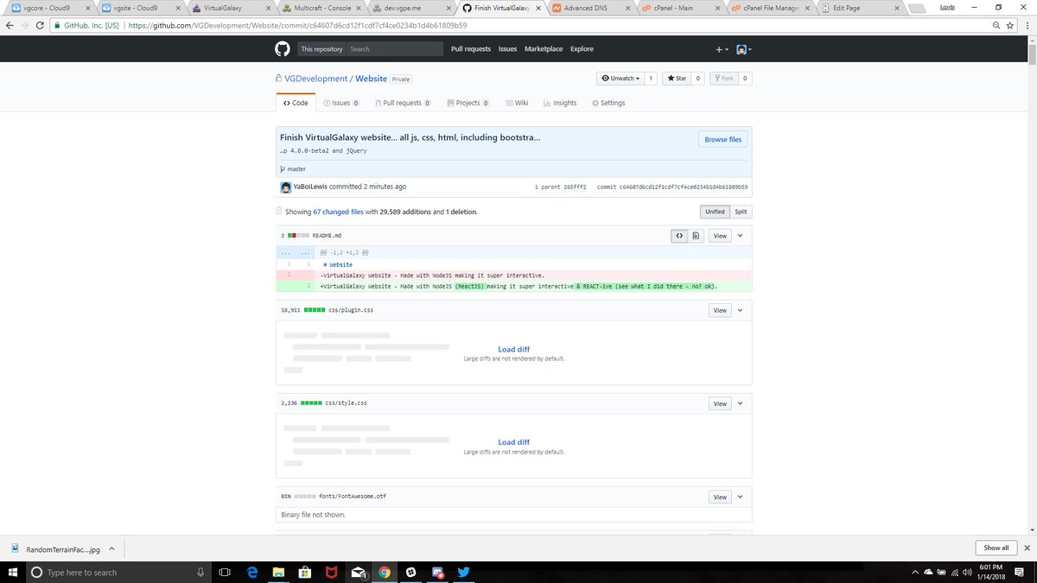Open the Website repository link
The image size is (1037, 583).
click(372, 79)
